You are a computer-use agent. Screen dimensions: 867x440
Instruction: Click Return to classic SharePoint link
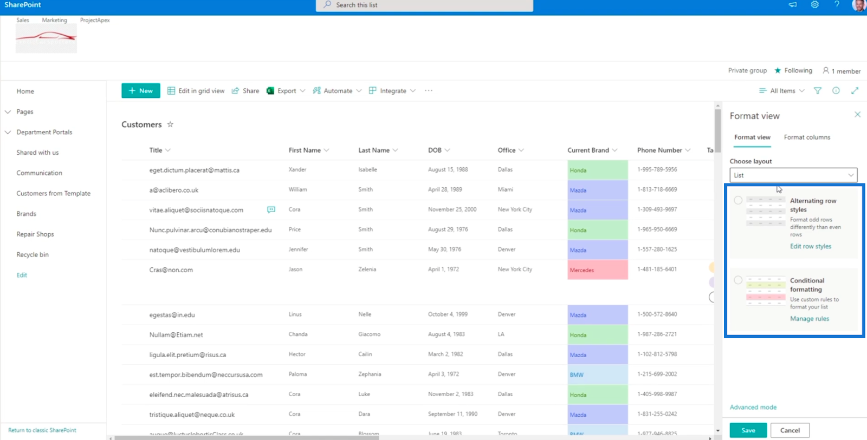pos(42,430)
